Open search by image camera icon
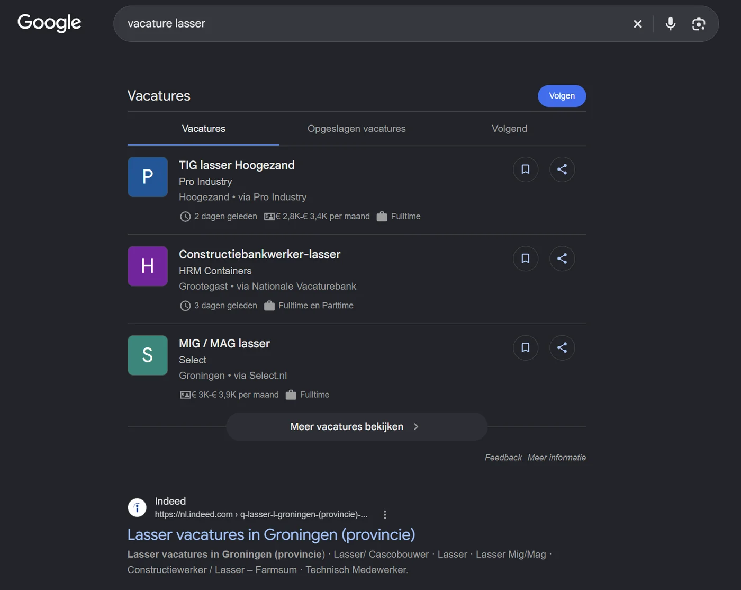The width and height of the screenshot is (741, 590). click(x=699, y=24)
